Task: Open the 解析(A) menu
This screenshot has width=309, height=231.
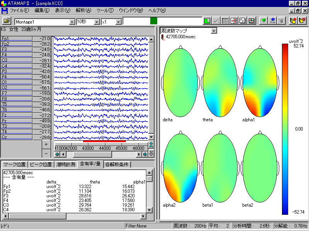Action: click(x=83, y=10)
